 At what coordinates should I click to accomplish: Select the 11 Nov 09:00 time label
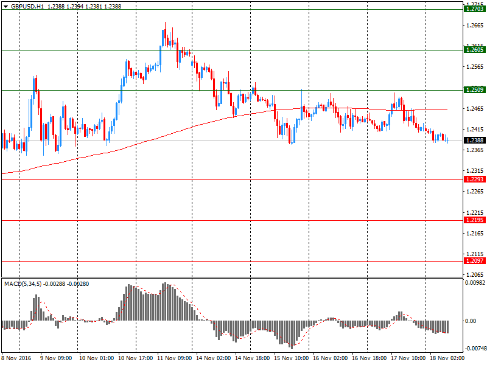175,358
